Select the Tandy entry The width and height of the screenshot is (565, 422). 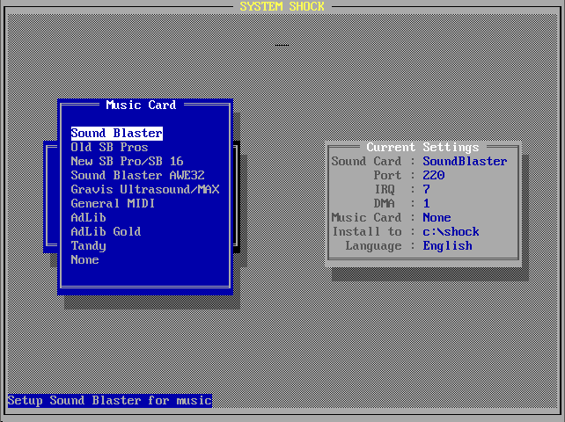(x=88, y=246)
